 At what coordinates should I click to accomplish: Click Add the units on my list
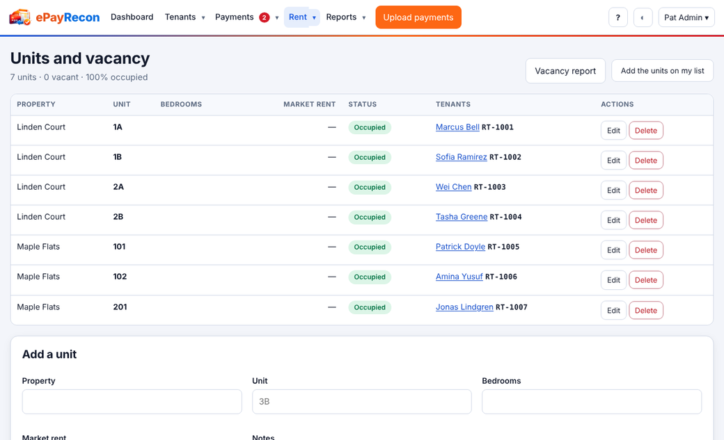662,71
